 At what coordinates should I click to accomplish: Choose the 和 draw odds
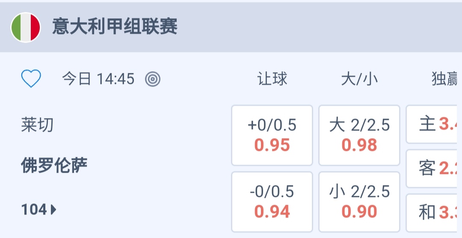tap(434, 212)
